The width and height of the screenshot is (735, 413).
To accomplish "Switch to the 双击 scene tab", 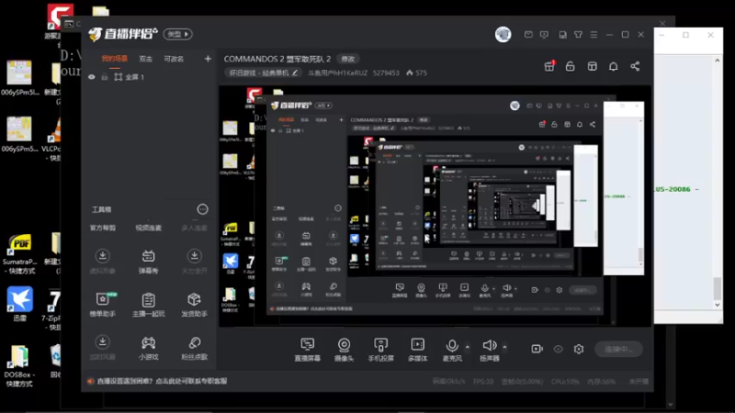I will 146,59.
